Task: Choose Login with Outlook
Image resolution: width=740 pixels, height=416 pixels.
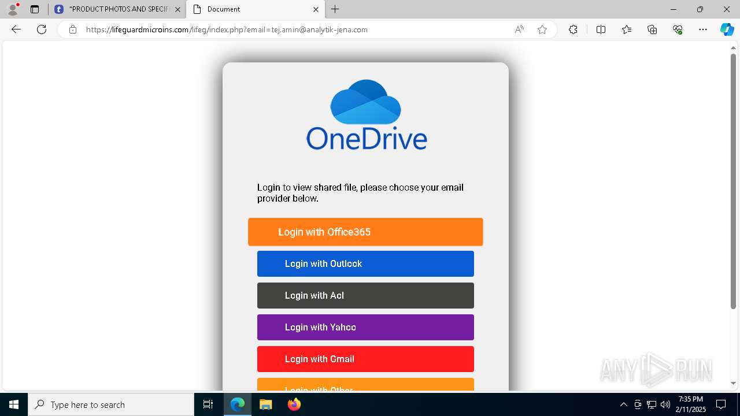Action: (x=365, y=263)
